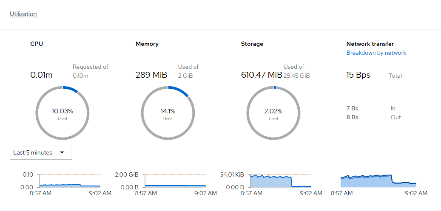
Task: Click the Network transfer title
Action: pos(370,44)
